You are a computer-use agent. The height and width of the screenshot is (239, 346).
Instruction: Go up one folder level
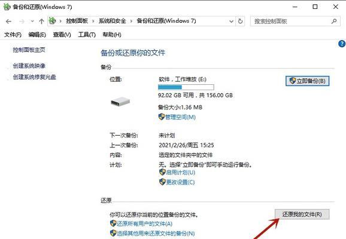coord(41,22)
